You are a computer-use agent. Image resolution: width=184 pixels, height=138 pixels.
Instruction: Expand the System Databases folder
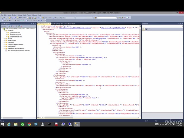6,32
